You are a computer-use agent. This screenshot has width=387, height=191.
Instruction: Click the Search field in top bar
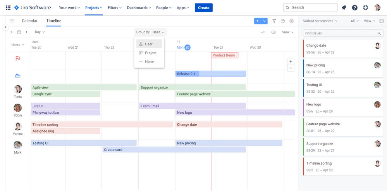tap(310, 8)
